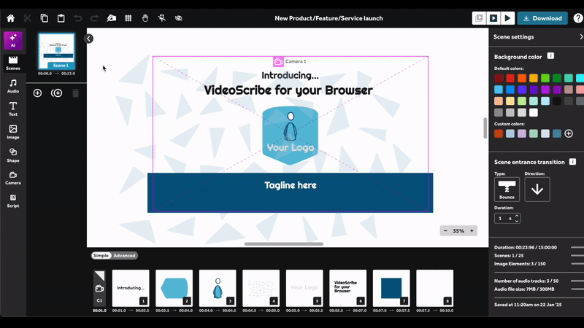Switch timeline to Simple mode
The width and height of the screenshot is (584, 328).
(x=101, y=256)
